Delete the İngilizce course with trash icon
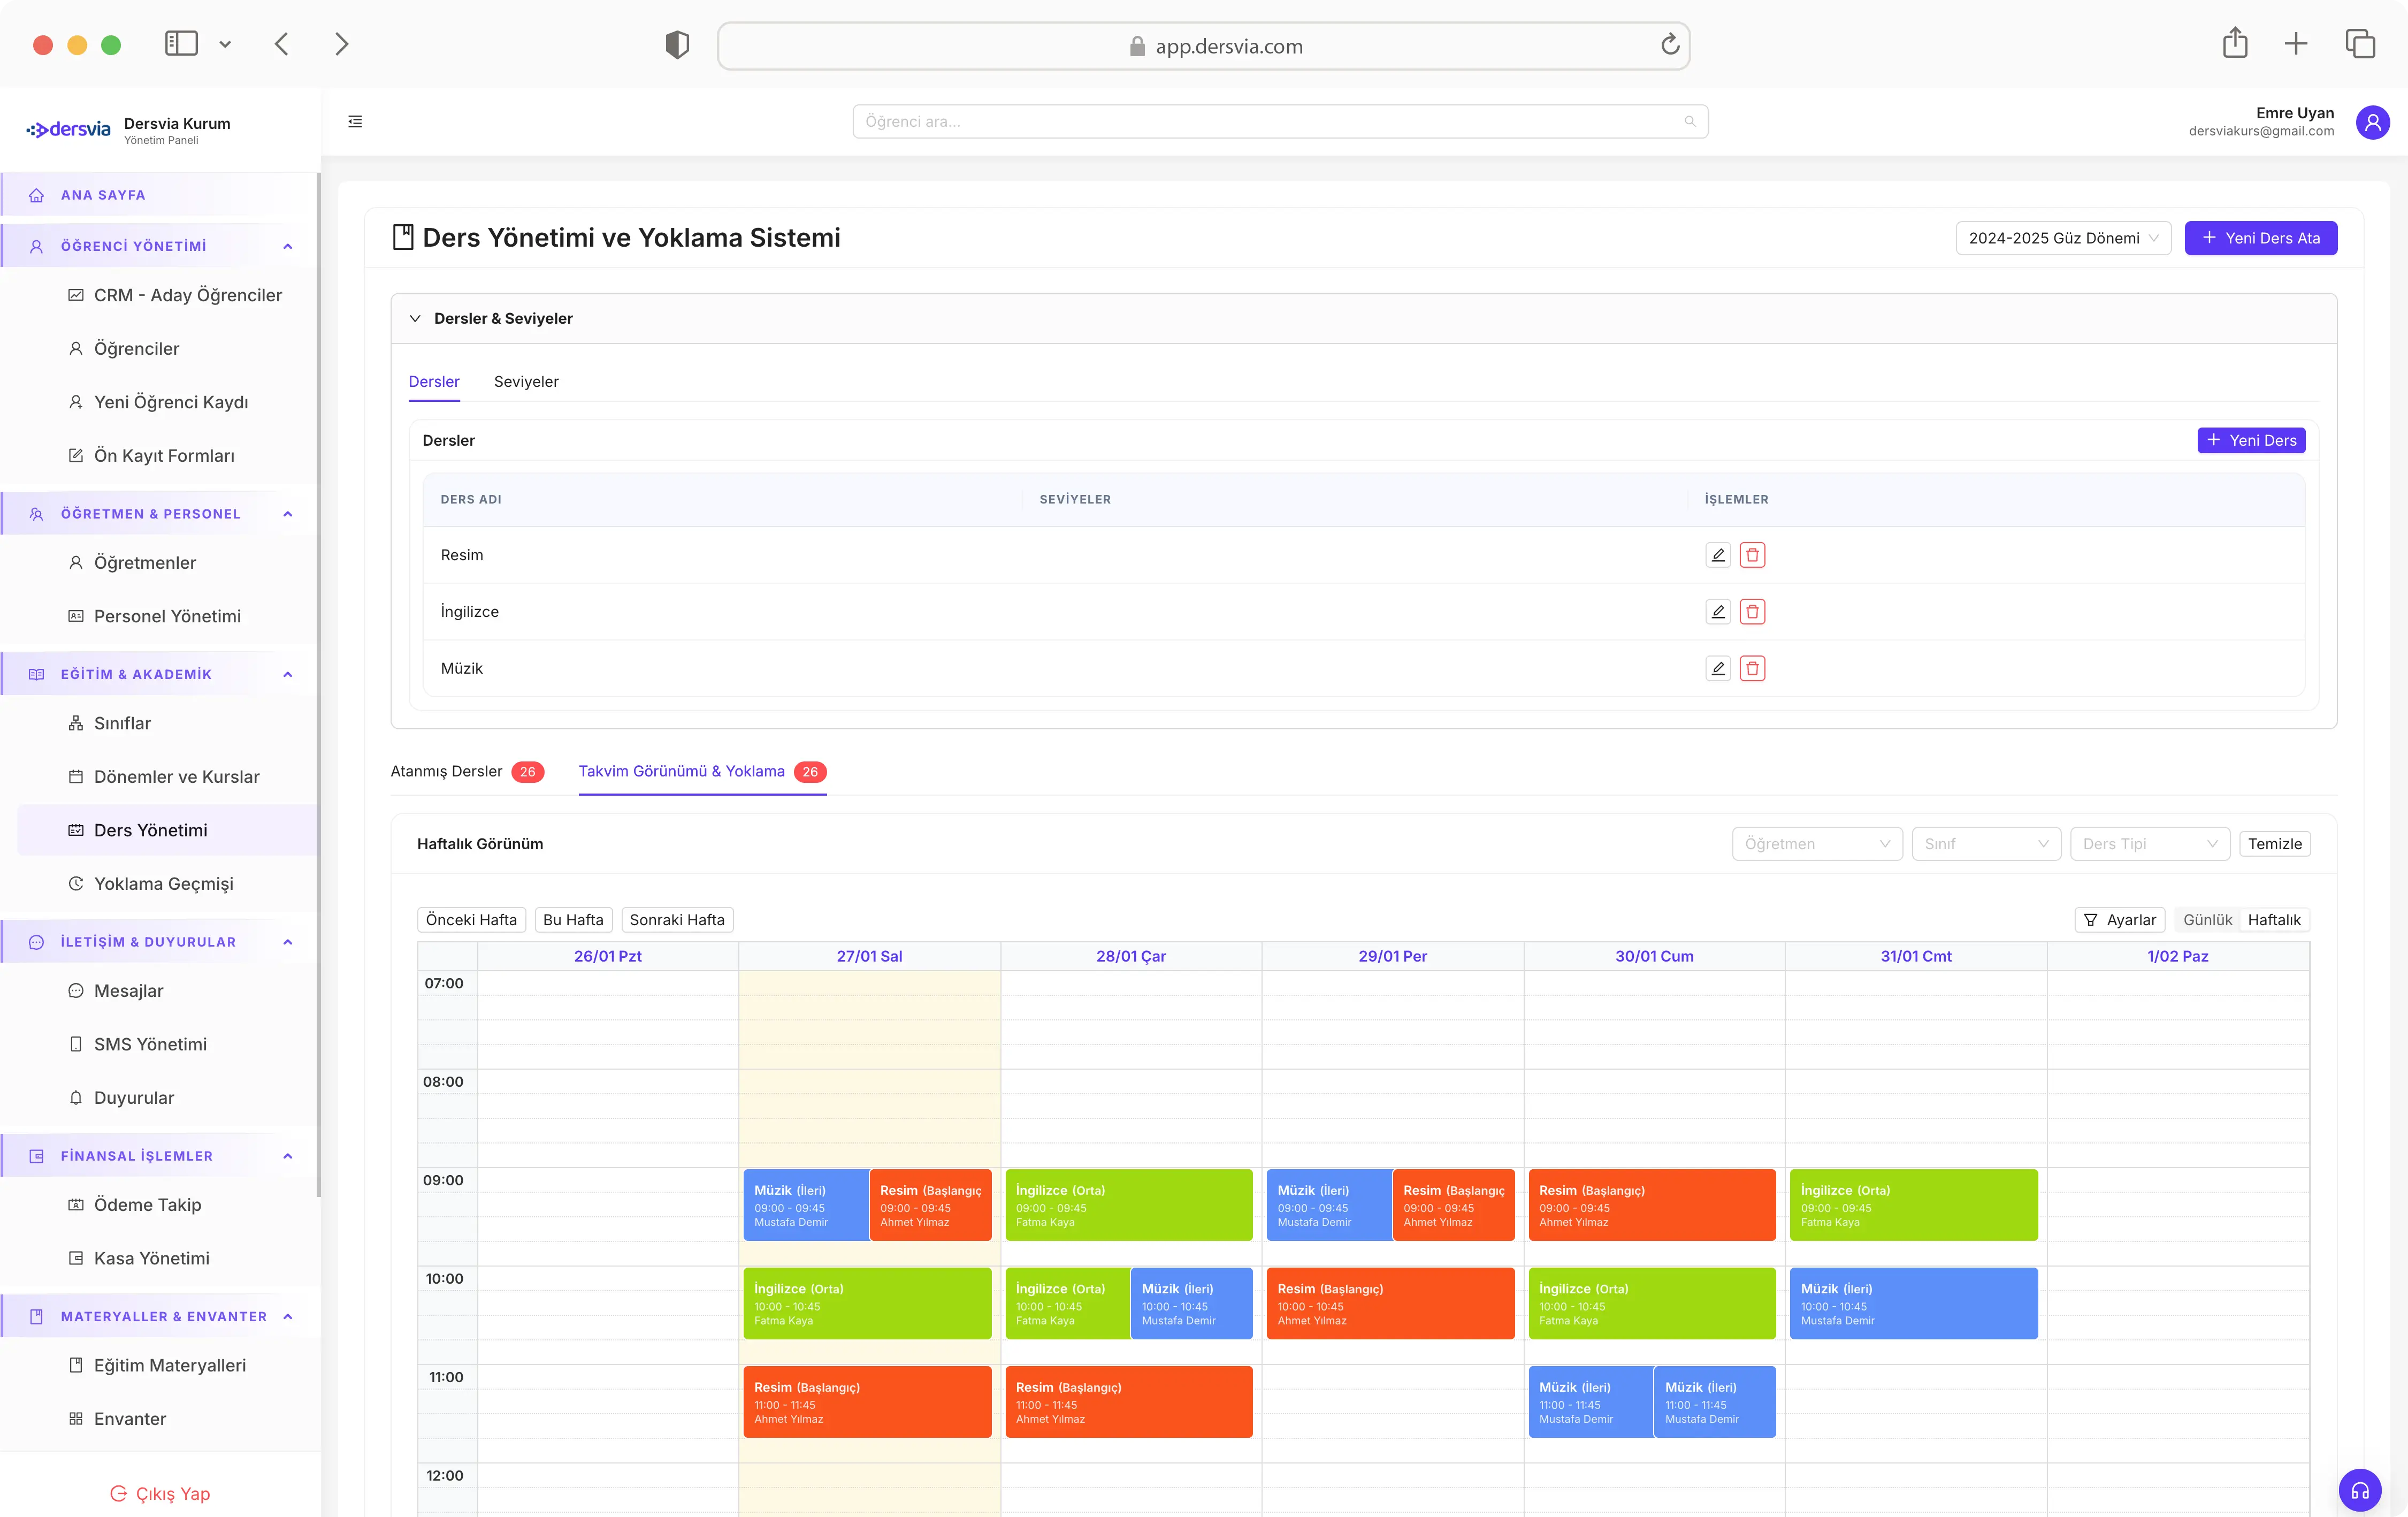The image size is (2408, 1517). pyautogui.click(x=1752, y=611)
